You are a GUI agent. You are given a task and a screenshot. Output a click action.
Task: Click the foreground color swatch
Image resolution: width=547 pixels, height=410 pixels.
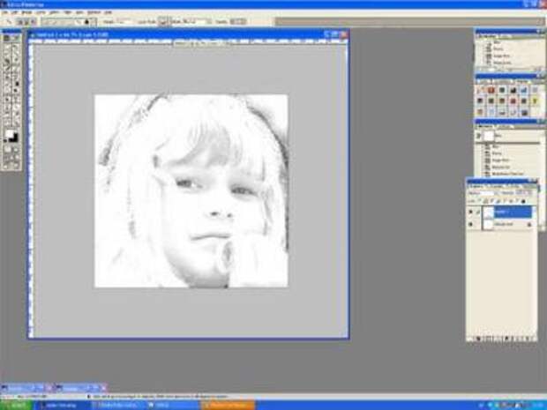click(9, 134)
